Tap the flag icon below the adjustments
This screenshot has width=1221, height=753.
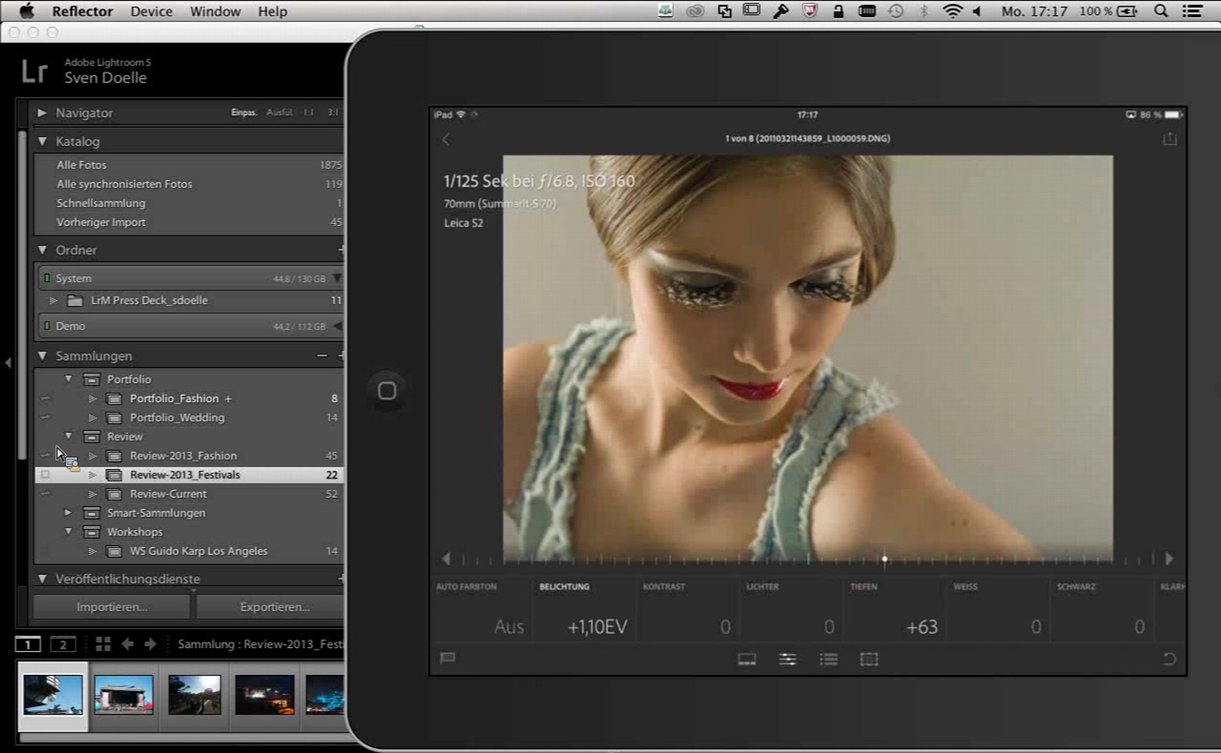point(447,658)
